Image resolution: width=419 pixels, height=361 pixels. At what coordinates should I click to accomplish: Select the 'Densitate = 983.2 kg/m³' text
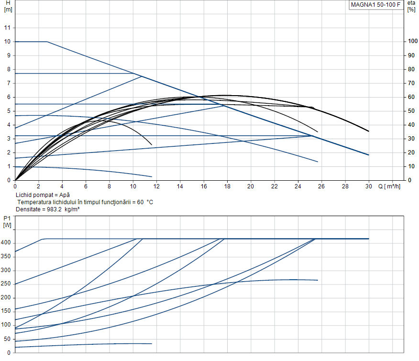pyautogui.click(x=47, y=209)
